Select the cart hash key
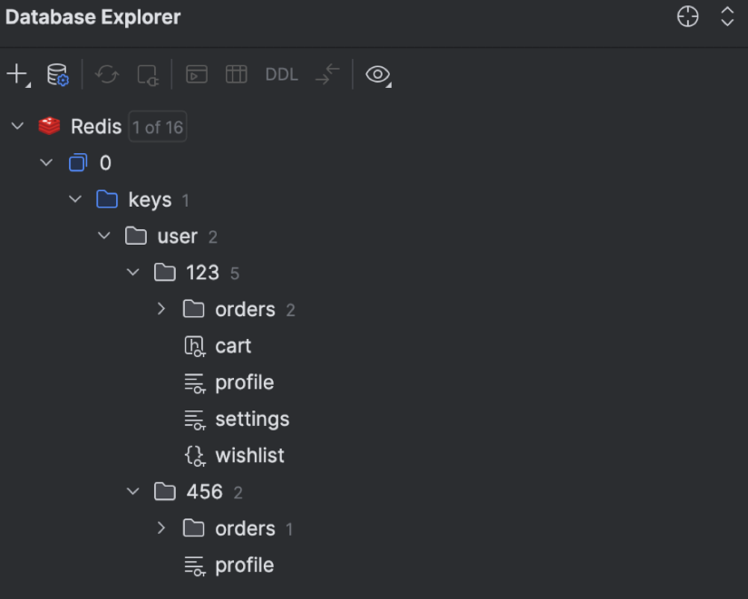Screen dimensions: 748x599 [232, 345]
